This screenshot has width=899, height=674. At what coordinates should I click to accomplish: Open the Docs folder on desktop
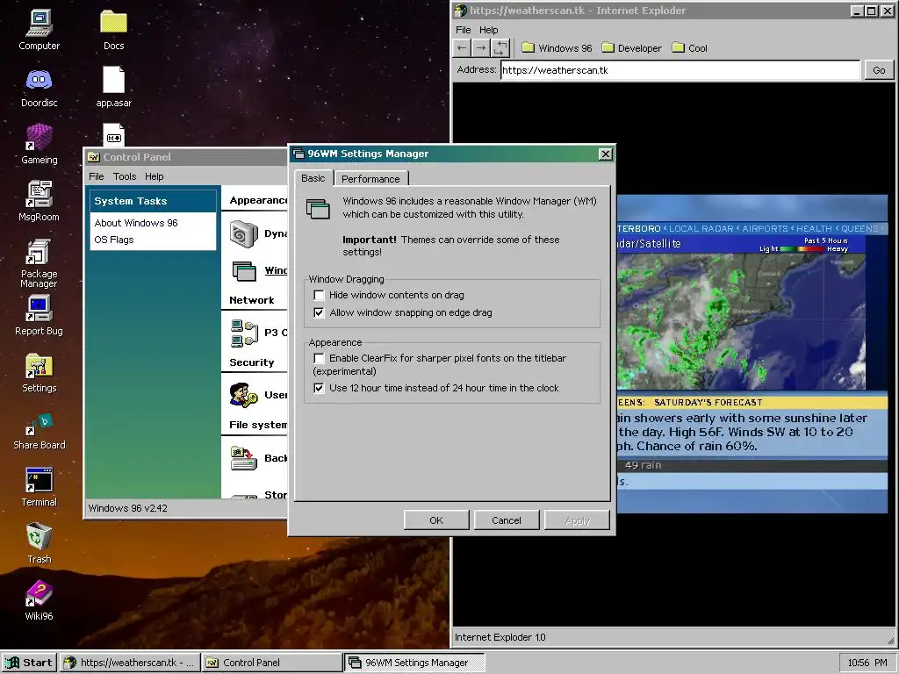(x=113, y=30)
